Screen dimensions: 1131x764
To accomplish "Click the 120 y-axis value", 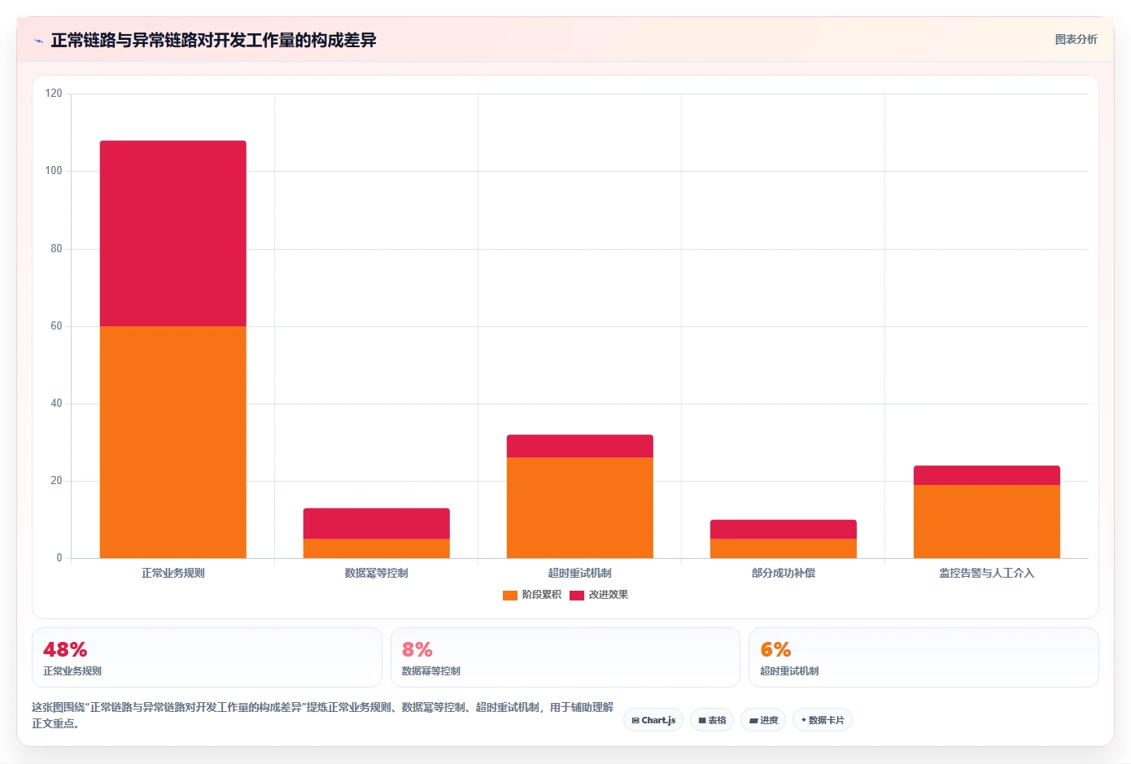I will tap(54, 94).
